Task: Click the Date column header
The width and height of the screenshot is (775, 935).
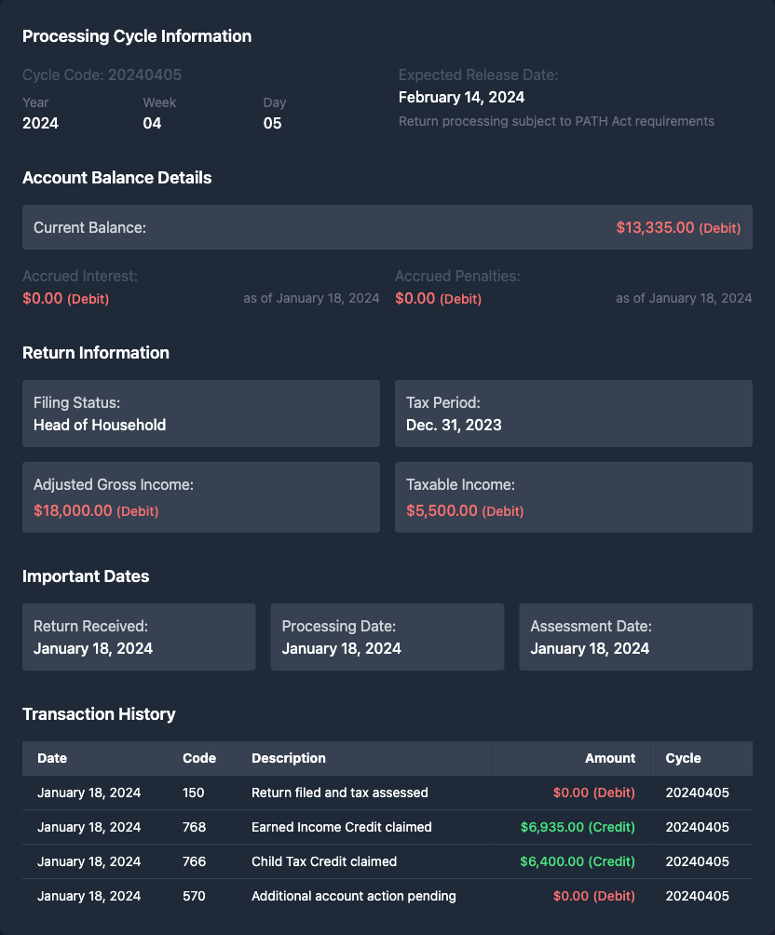Action: point(52,758)
